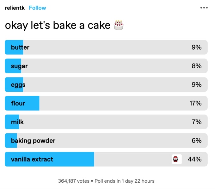Click the 6% baking powder percentage
Viewport: 215px width, 189px height.
pos(196,140)
